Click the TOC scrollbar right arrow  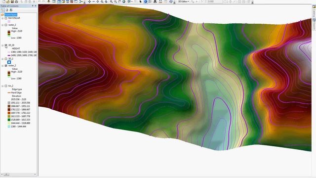(x=35, y=175)
